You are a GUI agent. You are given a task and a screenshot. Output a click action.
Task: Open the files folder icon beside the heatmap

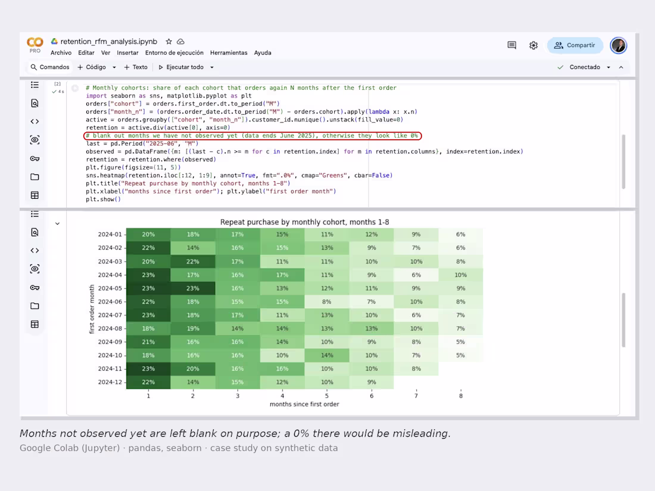pyautogui.click(x=35, y=306)
